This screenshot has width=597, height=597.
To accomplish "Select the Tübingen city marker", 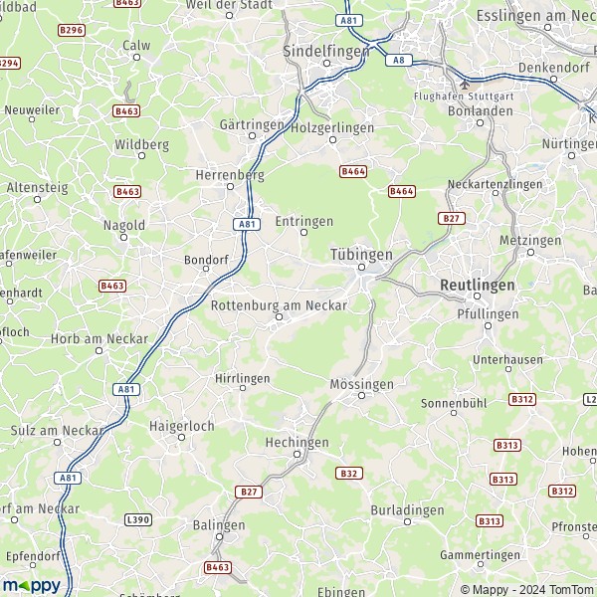I will [x=362, y=268].
